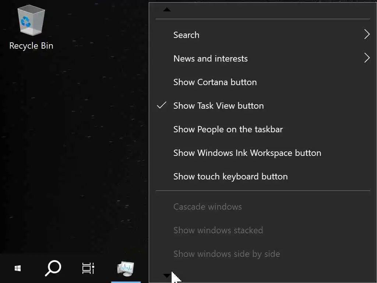This screenshot has height=283, width=377.
Task: Select the Recycle Bin desktop icon
Action: (x=31, y=27)
